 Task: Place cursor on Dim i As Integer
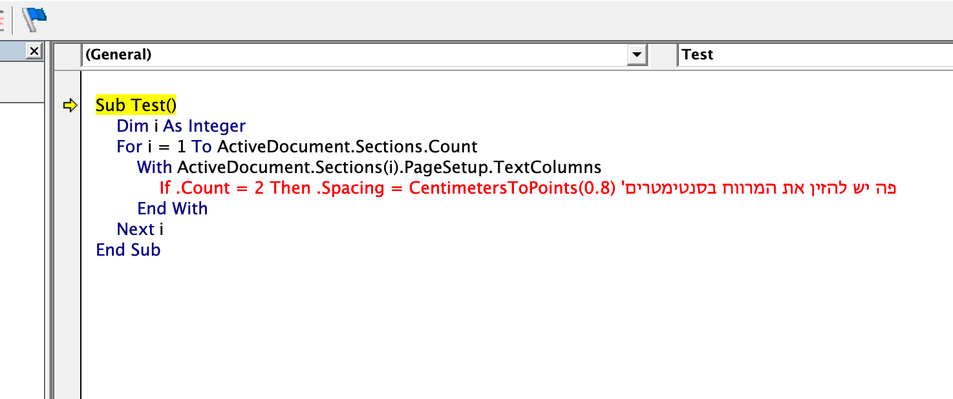coord(181,126)
